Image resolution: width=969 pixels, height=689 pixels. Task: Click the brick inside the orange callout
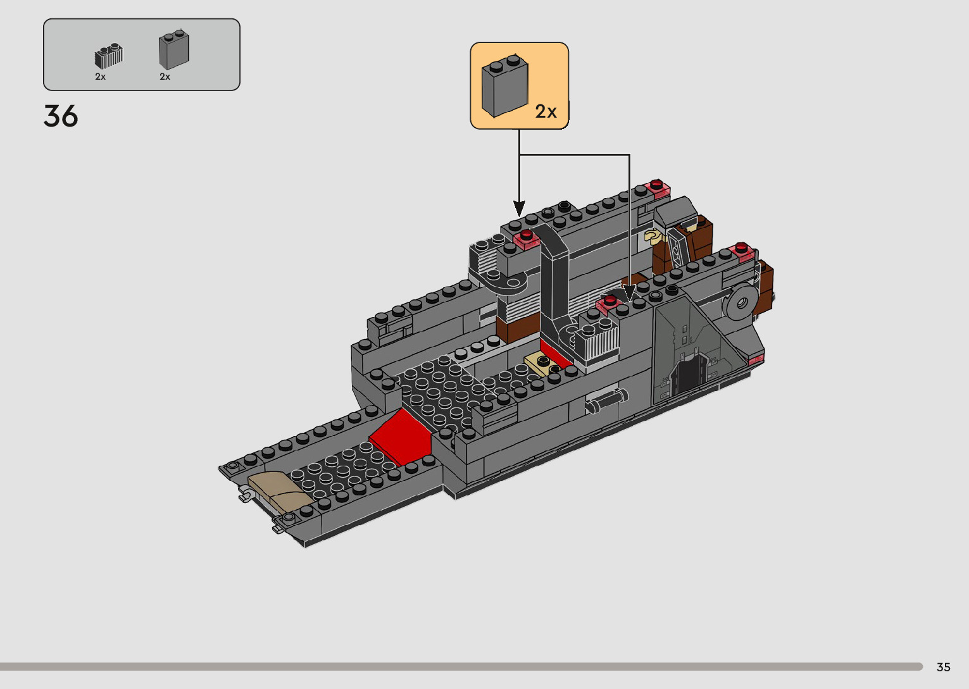(x=504, y=88)
